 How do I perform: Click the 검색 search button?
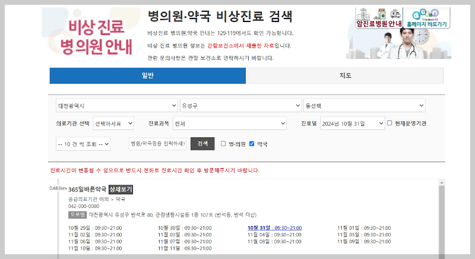pos(202,144)
